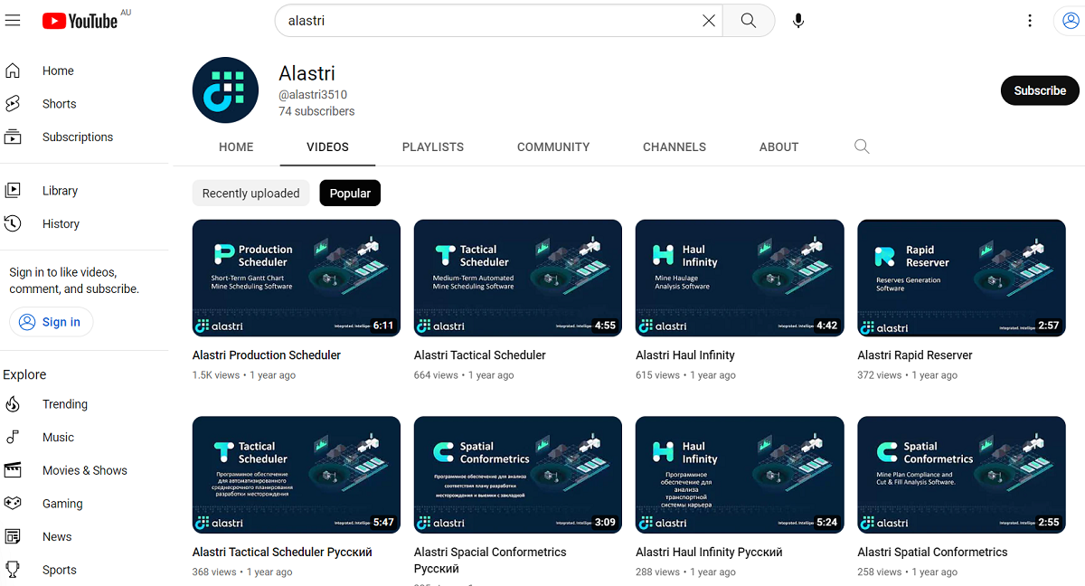Switch to the Playlists tab
Viewport: 1085px width, 586px height.
pos(432,146)
